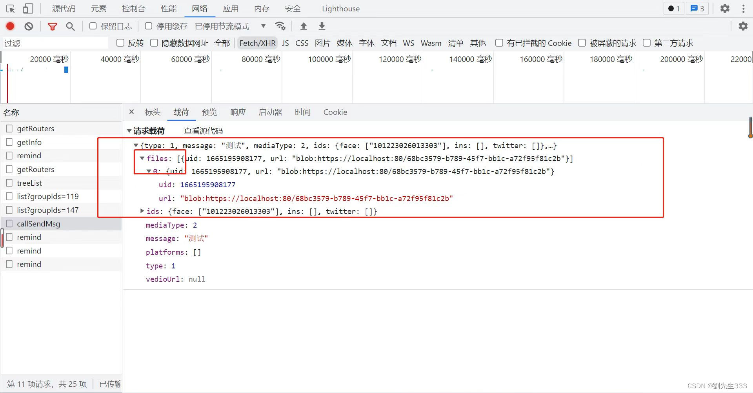This screenshot has width=753, height=393.
Task: Show the request Initiator tab
Action: pos(270,112)
